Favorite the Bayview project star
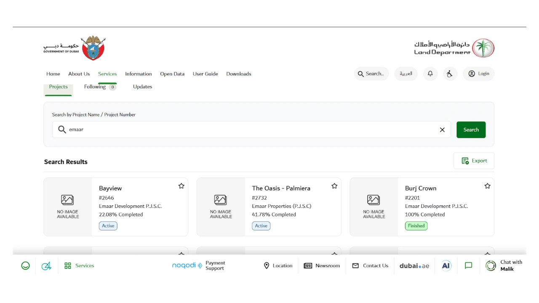 pos(181,186)
